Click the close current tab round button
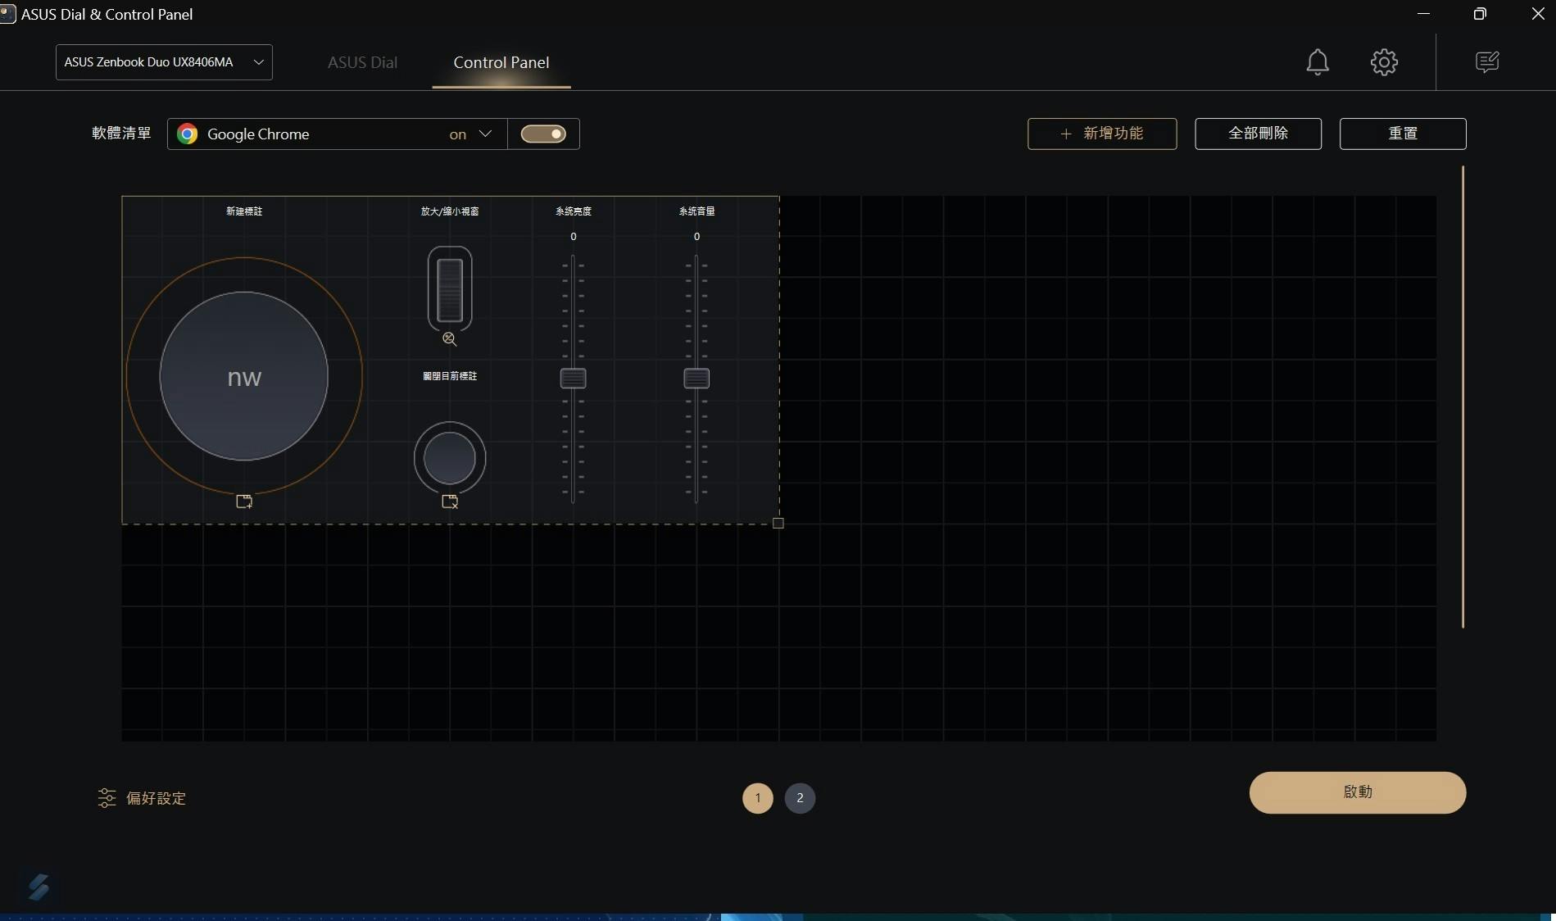The image size is (1556, 921). [450, 458]
